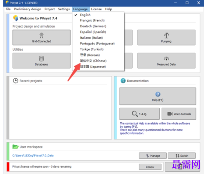This screenshot has width=206, height=174.
Task: Click the blue question mark Help icon
Action: (x=158, y=94)
